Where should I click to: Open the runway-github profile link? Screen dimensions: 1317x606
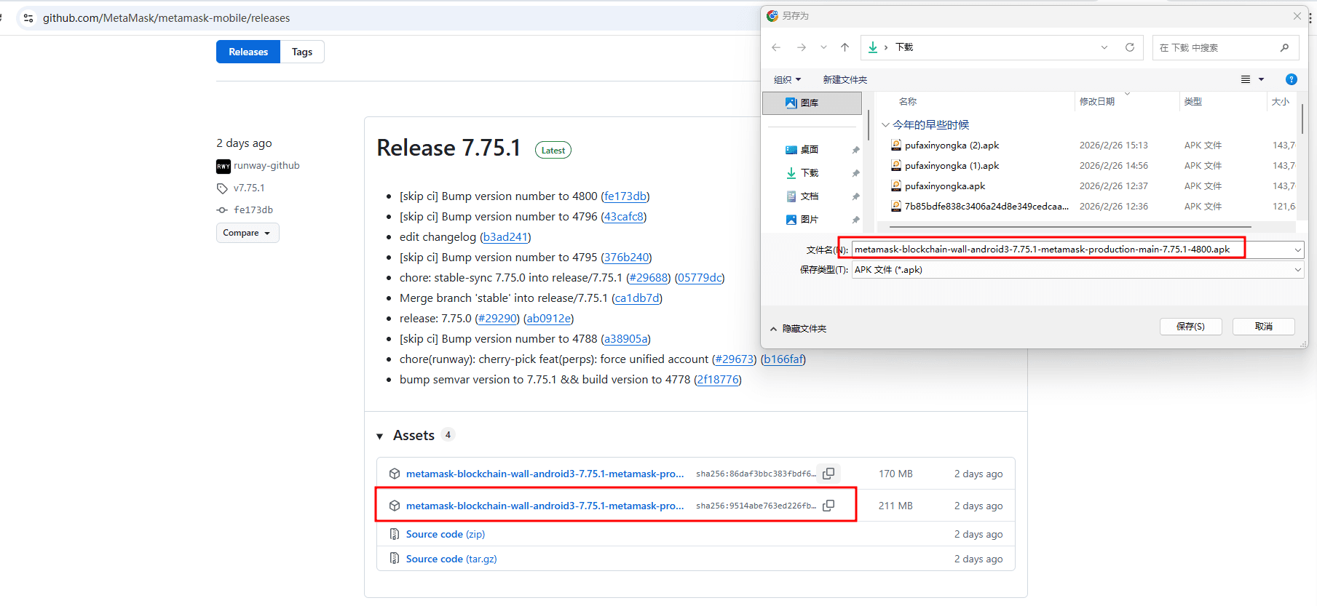tap(266, 166)
